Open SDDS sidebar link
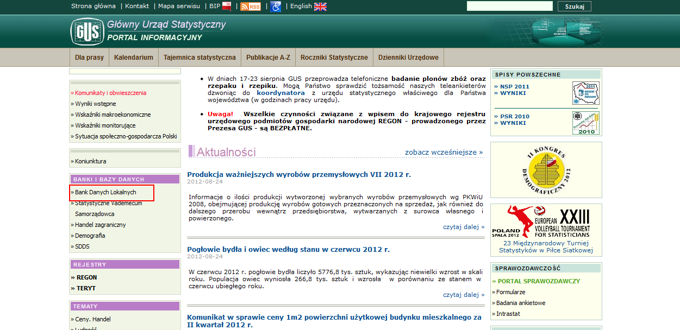This screenshot has height=330, width=680. (82, 246)
